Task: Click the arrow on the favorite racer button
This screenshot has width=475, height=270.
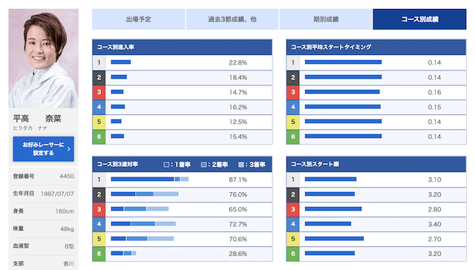Action: pos(69,149)
